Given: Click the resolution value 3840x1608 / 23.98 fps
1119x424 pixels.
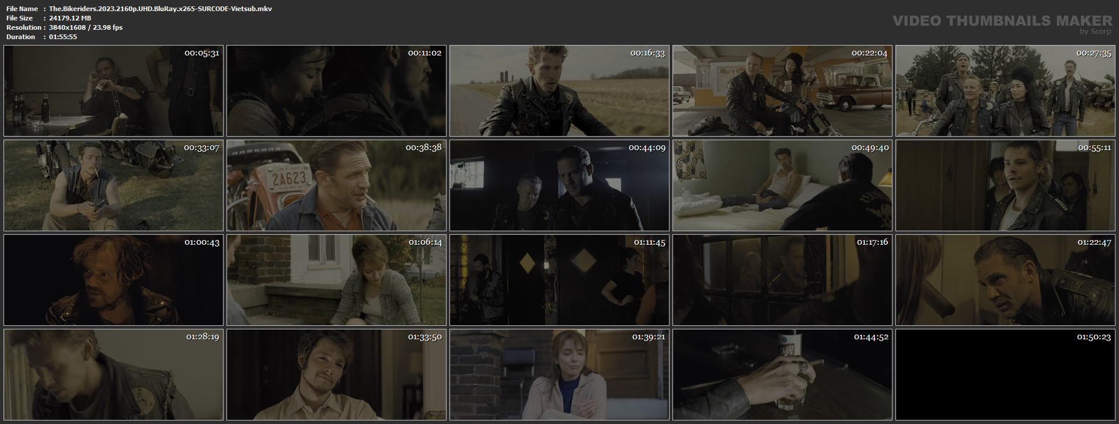Looking at the screenshot, I should 86,27.
